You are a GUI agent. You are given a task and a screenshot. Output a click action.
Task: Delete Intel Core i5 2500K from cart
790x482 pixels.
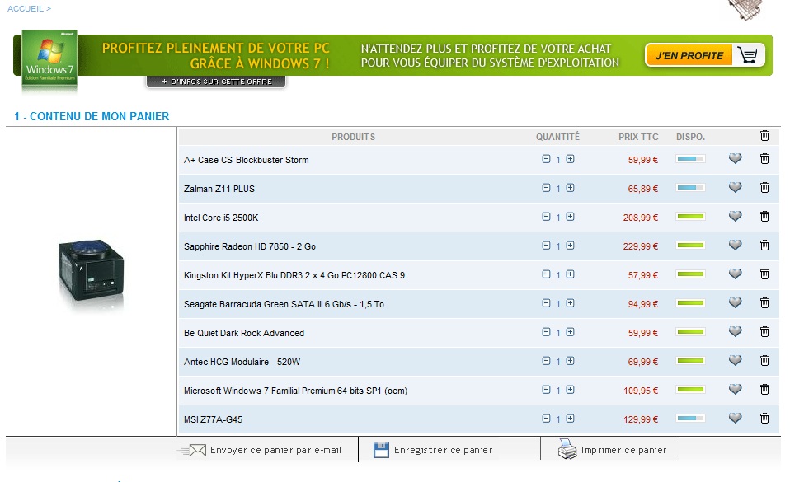tap(764, 217)
